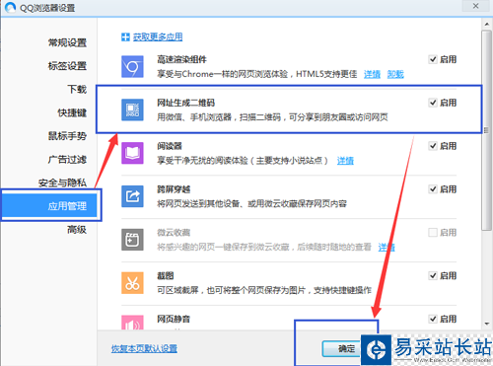Click the 微云收藏 title text

(x=174, y=233)
